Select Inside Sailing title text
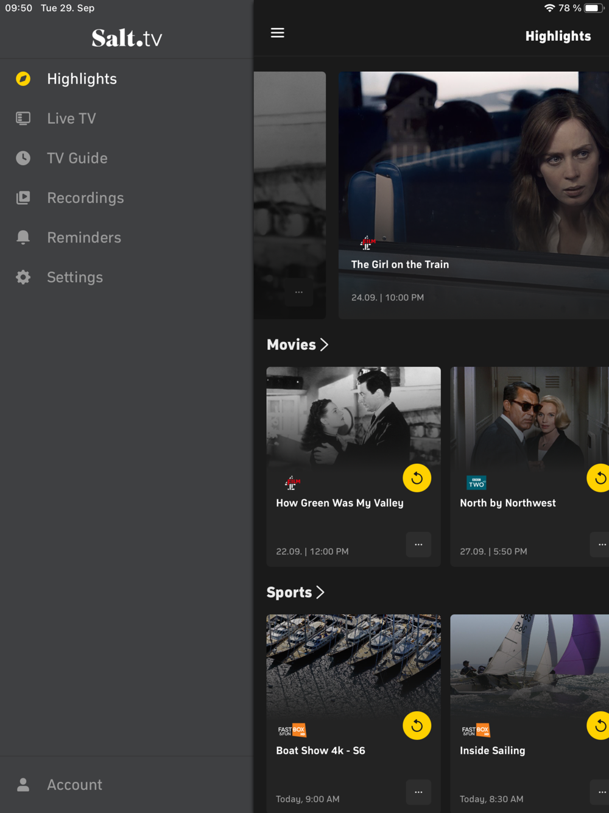The height and width of the screenshot is (813, 609). click(x=493, y=750)
